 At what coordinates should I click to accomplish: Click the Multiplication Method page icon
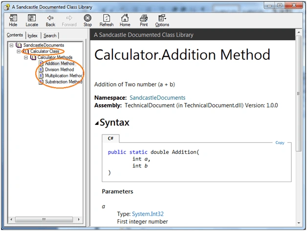point(41,75)
